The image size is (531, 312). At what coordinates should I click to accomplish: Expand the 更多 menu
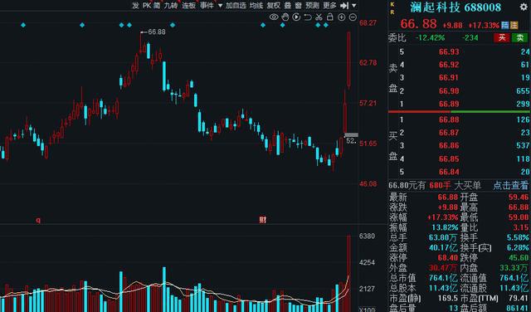coord(329,6)
